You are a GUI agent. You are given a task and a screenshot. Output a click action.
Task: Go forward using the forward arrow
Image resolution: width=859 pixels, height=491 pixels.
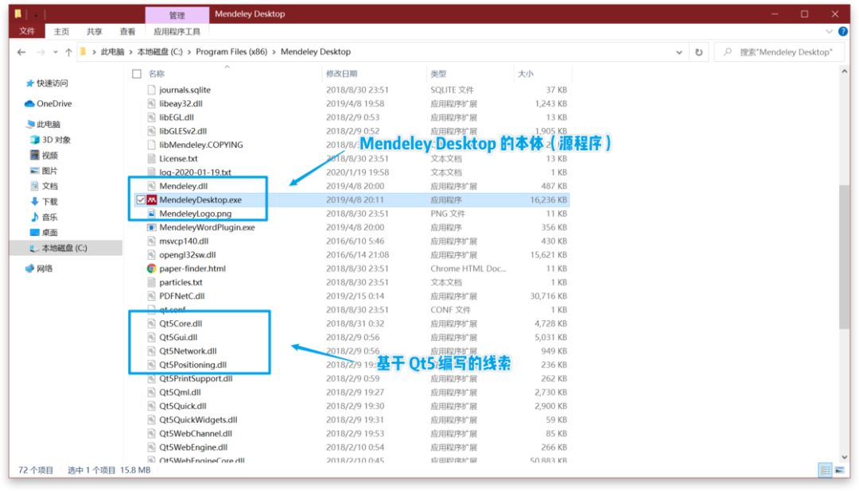[x=41, y=52]
